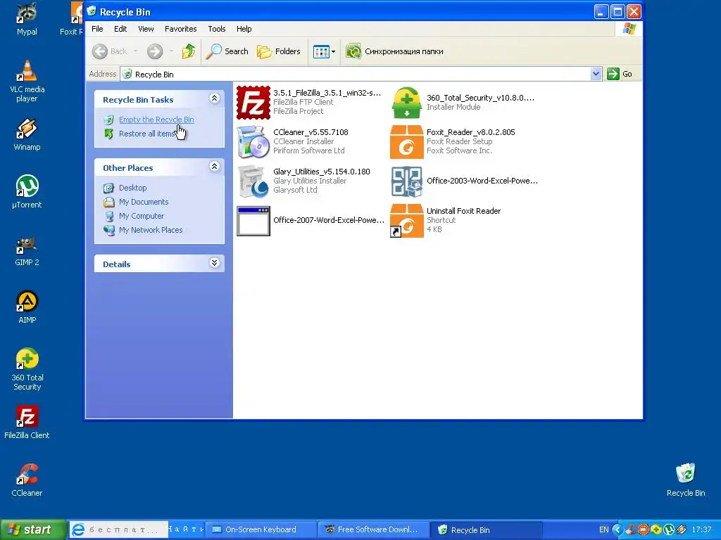Switch to Free Software Downl... taskbar item

click(x=373, y=529)
